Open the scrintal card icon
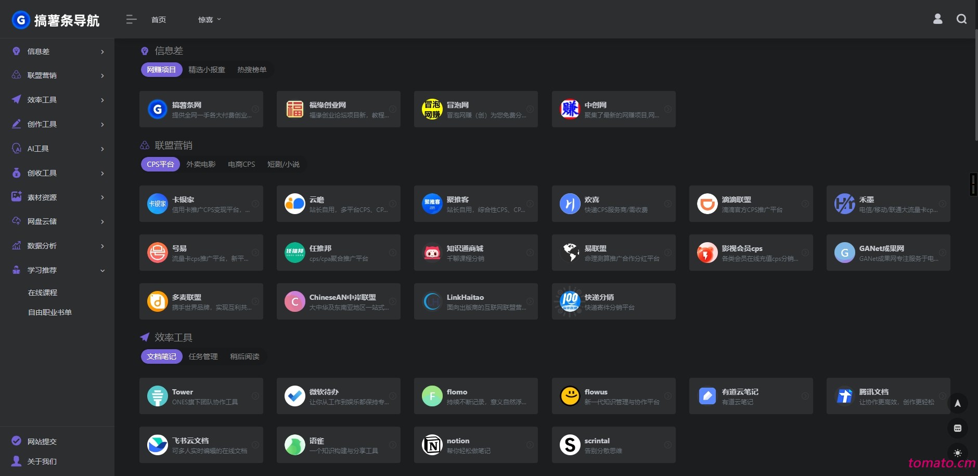Viewport: 978px width, 476px height. [570, 445]
